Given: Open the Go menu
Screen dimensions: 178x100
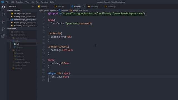Looking at the screenshot, I should tap(33, 2).
